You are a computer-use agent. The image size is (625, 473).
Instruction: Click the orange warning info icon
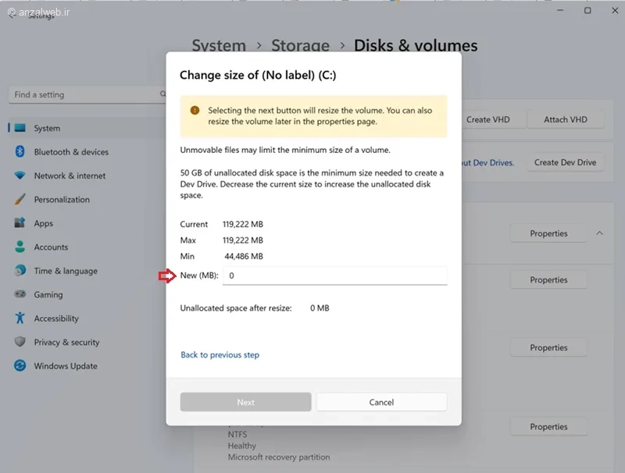point(195,110)
